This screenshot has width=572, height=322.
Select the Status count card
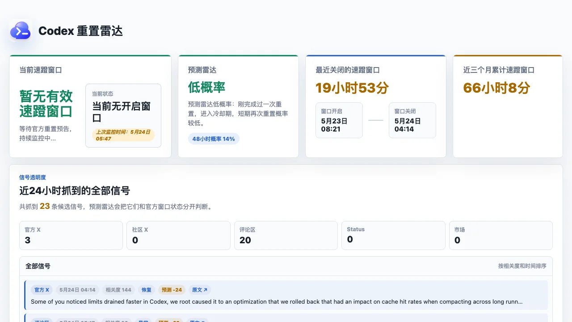tap(393, 235)
